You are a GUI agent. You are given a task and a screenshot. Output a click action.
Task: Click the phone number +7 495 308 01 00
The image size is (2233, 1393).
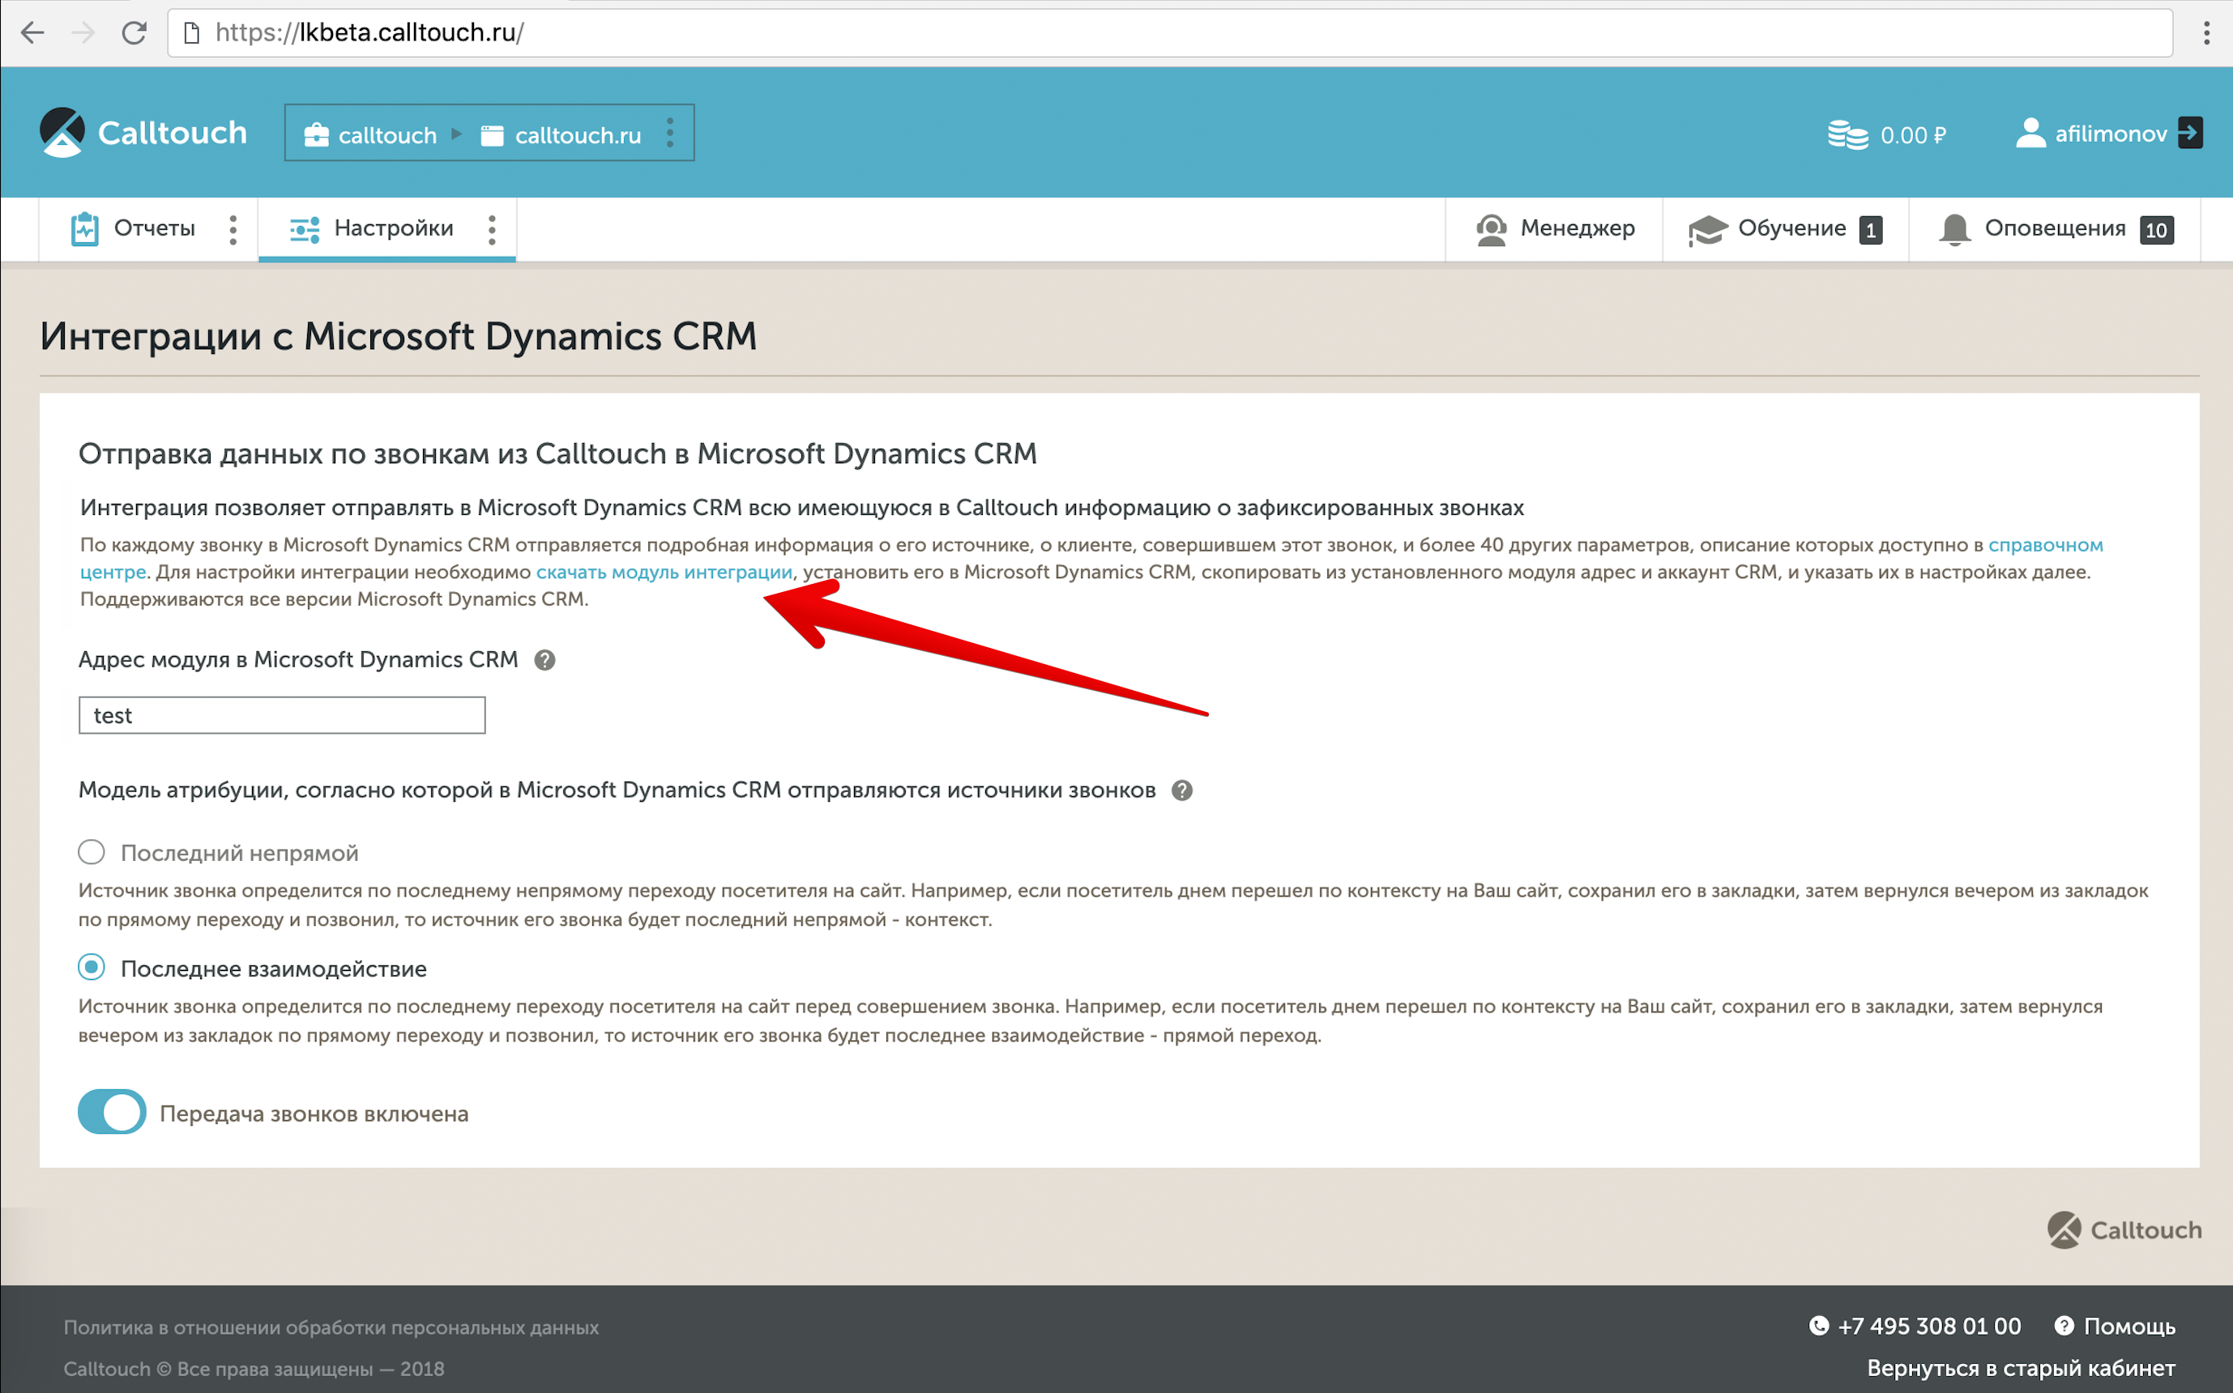point(1929,1327)
